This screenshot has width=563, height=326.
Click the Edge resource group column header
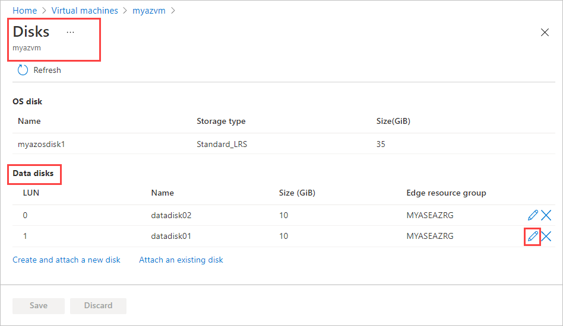pos(447,193)
